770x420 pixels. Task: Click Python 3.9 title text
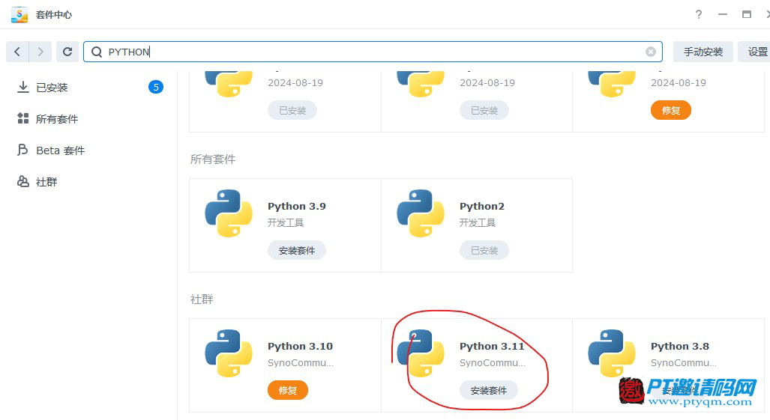[x=297, y=207]
